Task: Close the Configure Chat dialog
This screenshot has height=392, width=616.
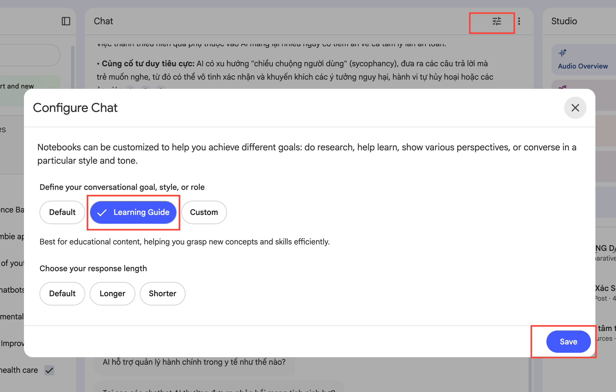Action: click(x=575, y=108)
